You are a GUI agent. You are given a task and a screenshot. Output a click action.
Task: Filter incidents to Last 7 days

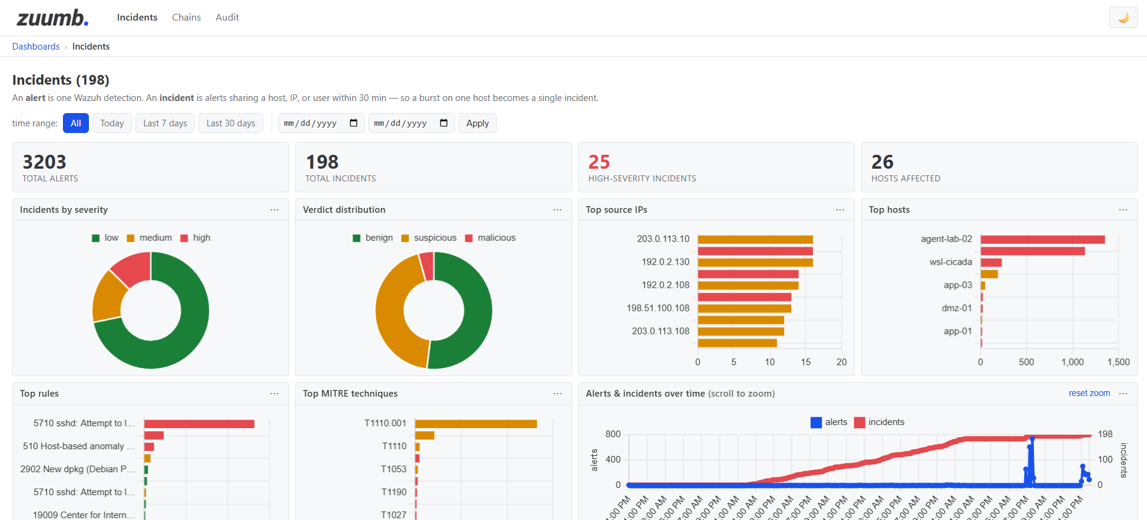[x=165, y=123]
